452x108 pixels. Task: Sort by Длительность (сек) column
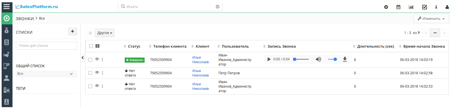375,46
